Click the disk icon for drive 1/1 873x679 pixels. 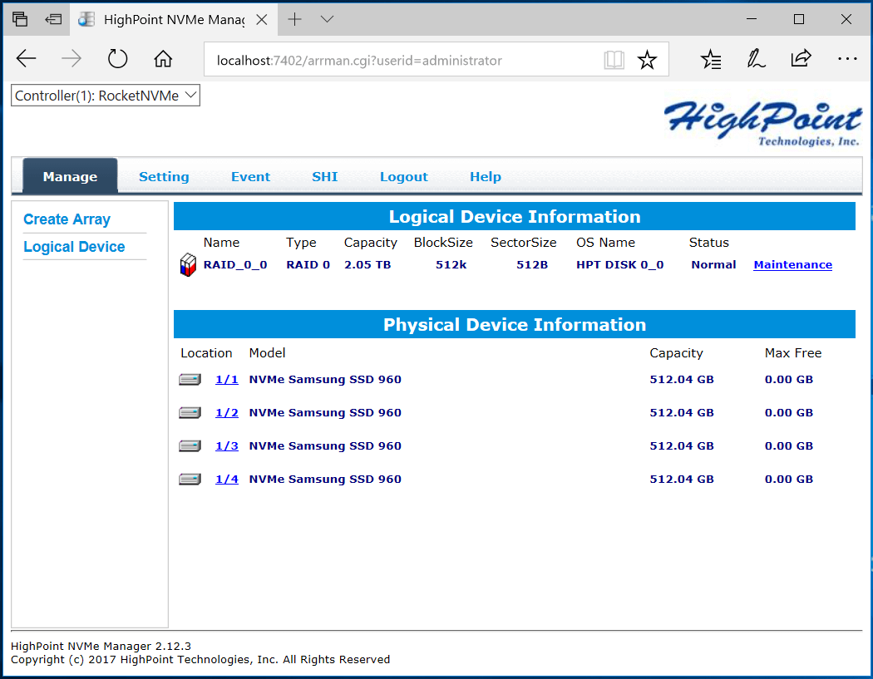pyautogui.click(x=190, y=380)
